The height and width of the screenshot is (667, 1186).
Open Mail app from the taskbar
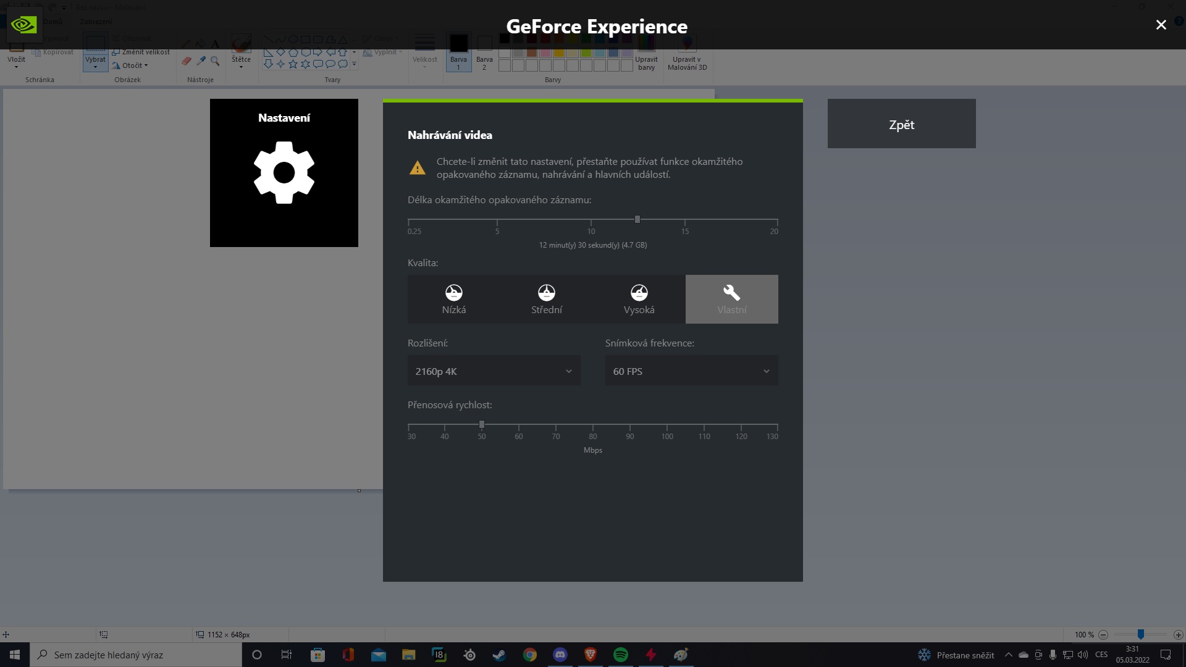tap(378, 655)
